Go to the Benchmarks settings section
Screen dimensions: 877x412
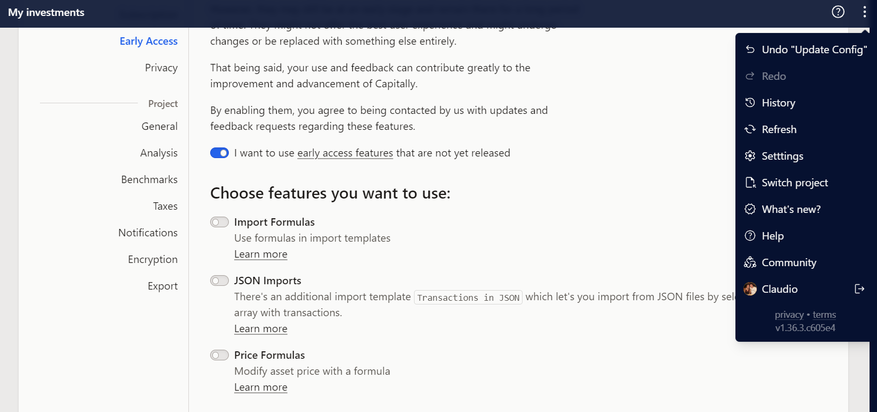pyautogui.click(x=150, y=179)
